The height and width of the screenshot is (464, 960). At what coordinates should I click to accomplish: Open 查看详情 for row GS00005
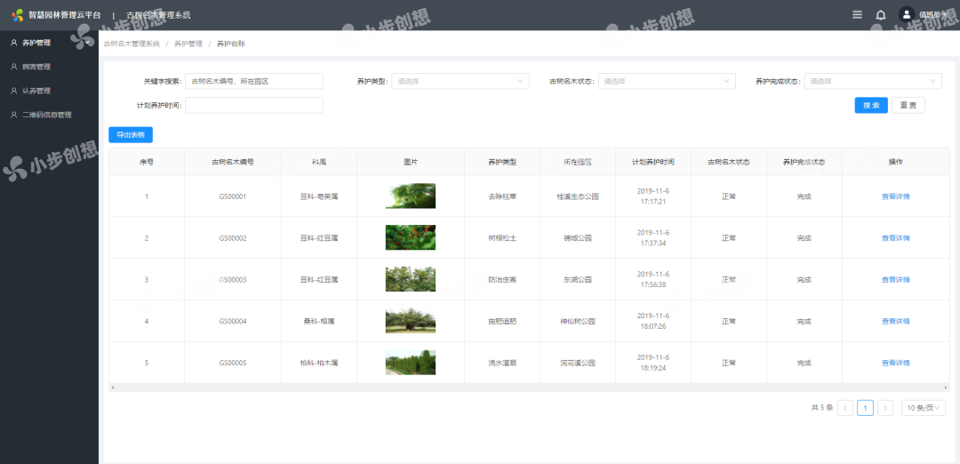896,363
